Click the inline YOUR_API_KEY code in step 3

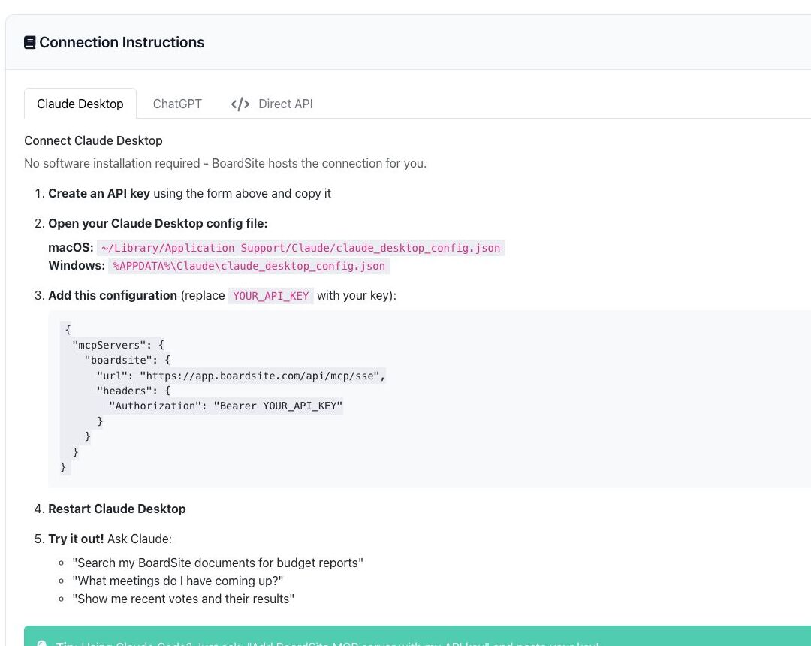click(271, 296)
